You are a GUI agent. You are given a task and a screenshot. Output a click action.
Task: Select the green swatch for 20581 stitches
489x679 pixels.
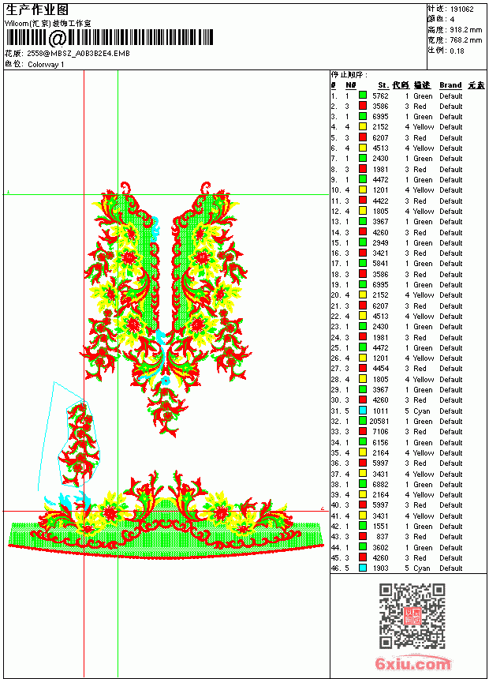363,421
